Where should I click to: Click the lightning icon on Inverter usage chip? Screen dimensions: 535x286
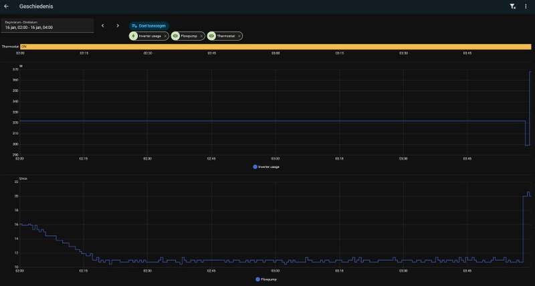(133, 36)
